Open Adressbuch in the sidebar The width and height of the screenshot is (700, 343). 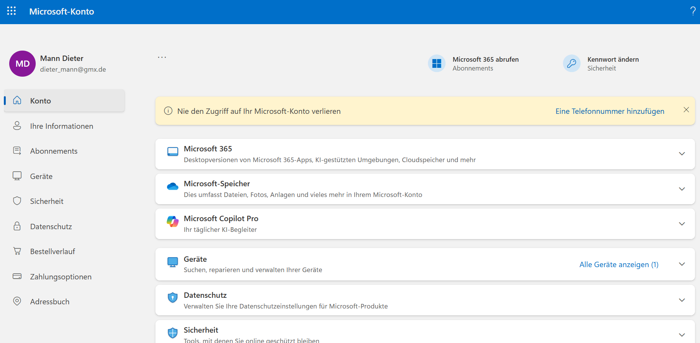pyautogui.click(x=64, y=302)
